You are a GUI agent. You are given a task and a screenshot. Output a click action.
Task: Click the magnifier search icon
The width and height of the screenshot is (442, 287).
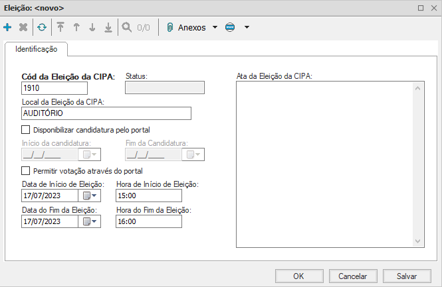tap(126, 28)
